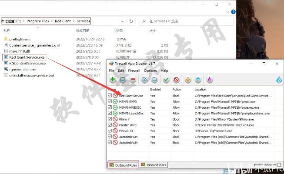This screenshot has width=284, height=174.
Task: Click the msvcr110.dll file icon
Action: pyautogui.click(x=6, y=51)
